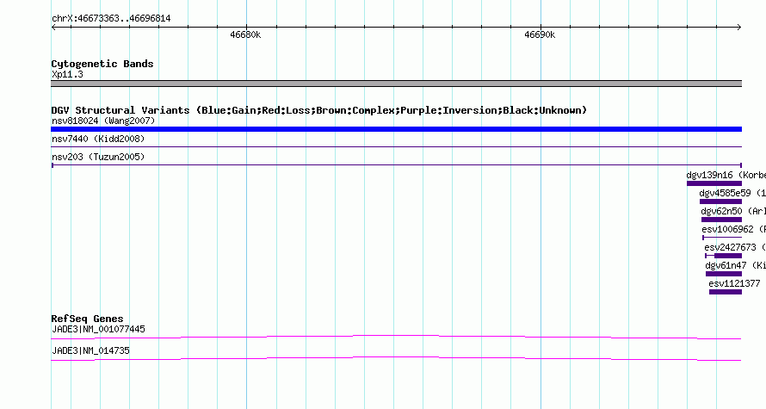Click the chrX:46673363..46696814 coordinate label
Screen dimensions: 766x409
click(x=111, y=19)
